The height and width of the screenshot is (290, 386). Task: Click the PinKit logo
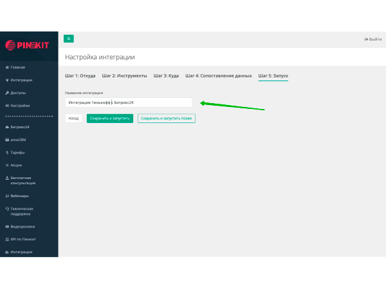click(x=28, y=44)
